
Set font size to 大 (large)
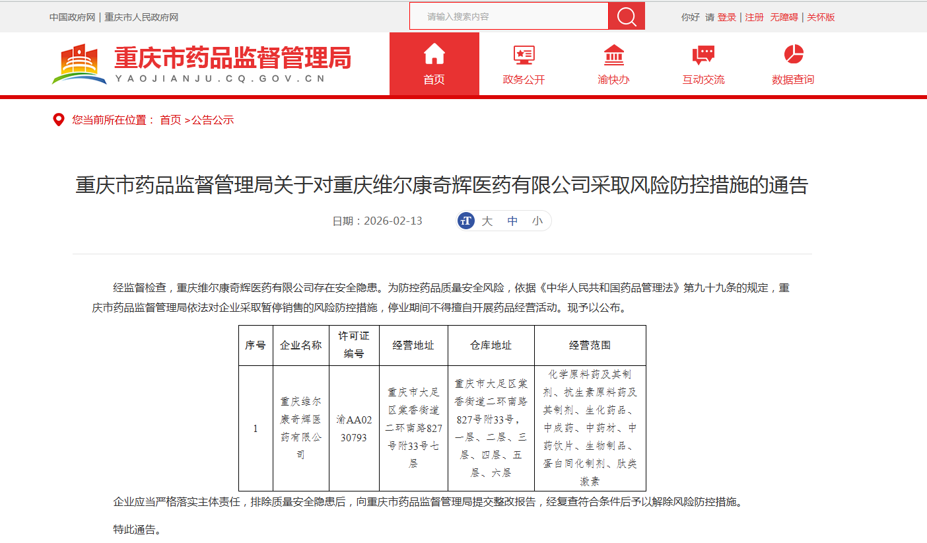click(x=487, y=221)
